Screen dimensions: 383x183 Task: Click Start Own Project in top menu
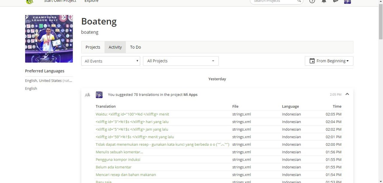click(x=60, y=1)
